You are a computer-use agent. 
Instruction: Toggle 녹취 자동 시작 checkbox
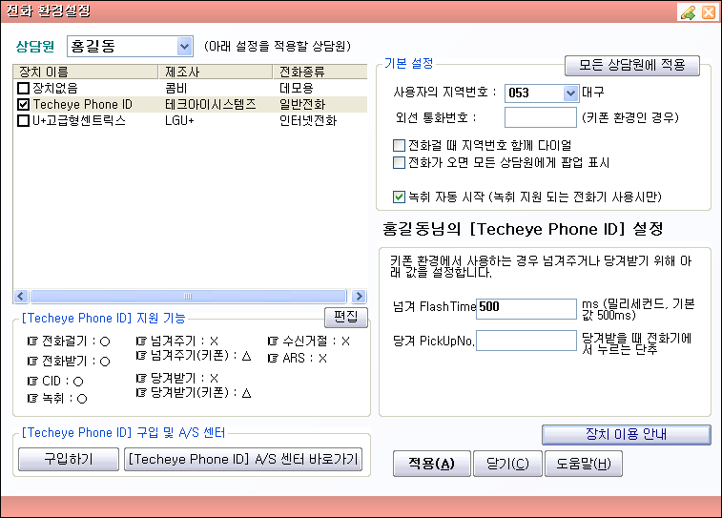coord(399,197)
